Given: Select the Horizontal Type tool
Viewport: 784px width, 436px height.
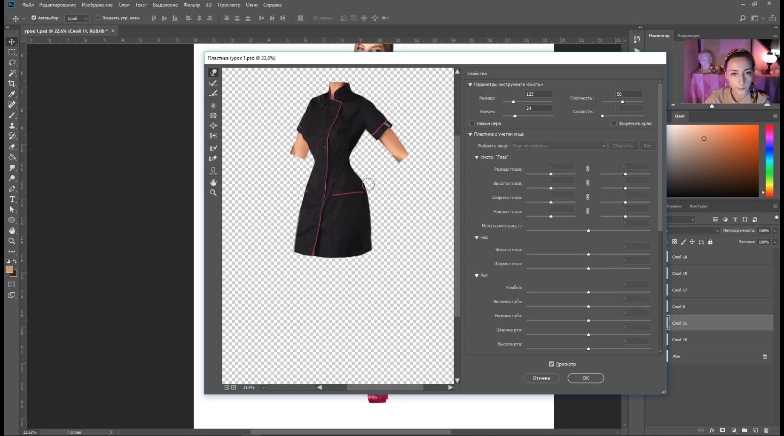Looking at the screenshot, I should click(12, 199).
